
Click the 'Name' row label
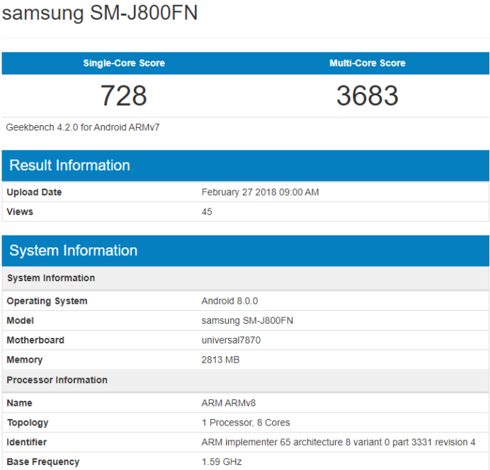[x=19, y=403]
